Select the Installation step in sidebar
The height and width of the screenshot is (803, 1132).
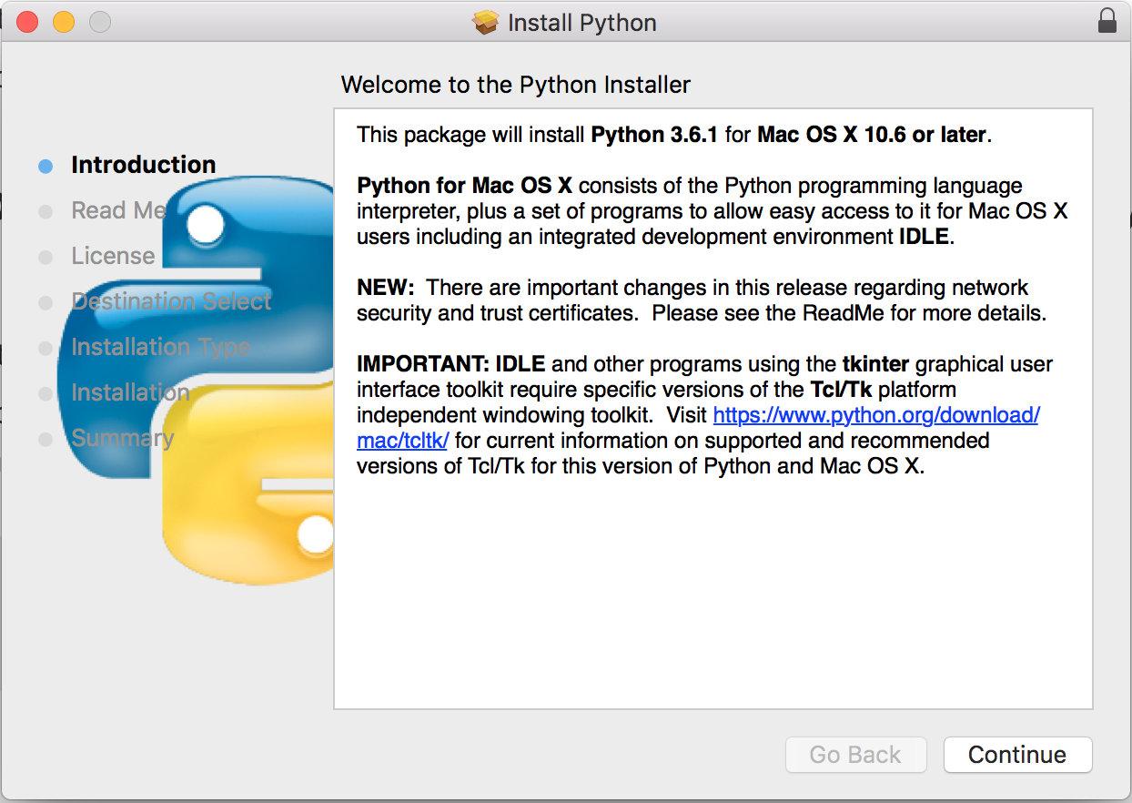pyautogui.click(x=130, y=392)
